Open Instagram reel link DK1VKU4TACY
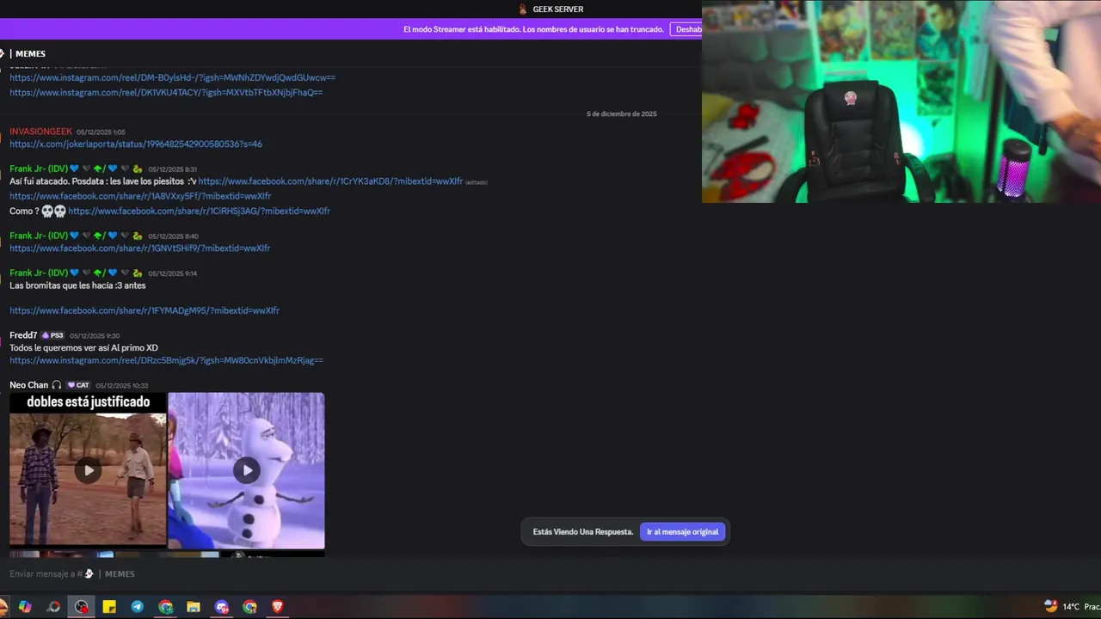 tap(166, 92)
